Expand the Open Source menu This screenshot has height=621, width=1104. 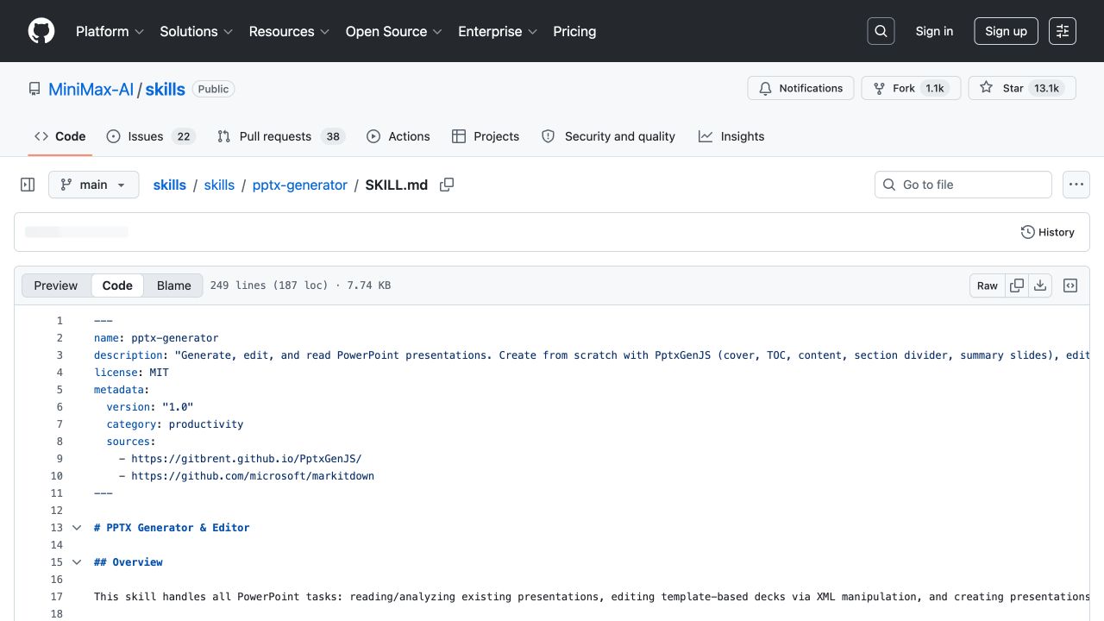coord(393,31)
